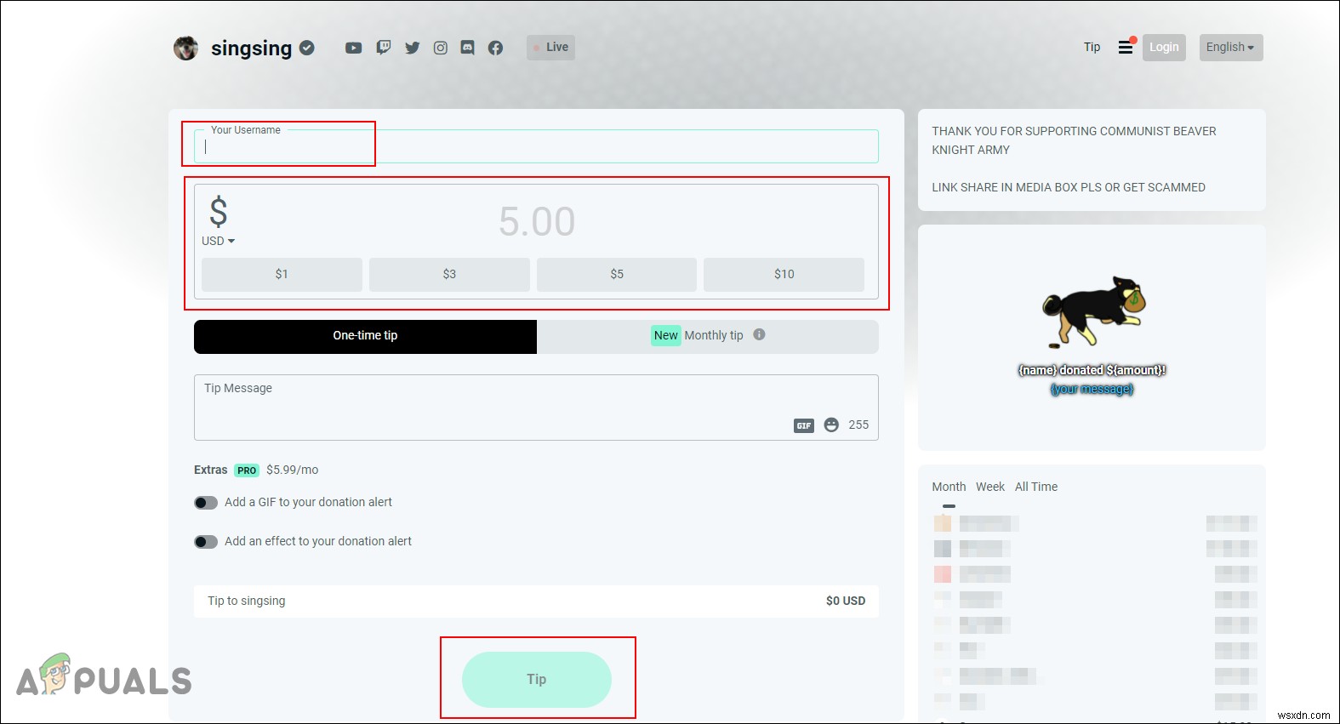Image resolution: width=1340 pixels, height=724 pixels.
Task: Open the English language dropdown
Action: [x=1230, y=47]
